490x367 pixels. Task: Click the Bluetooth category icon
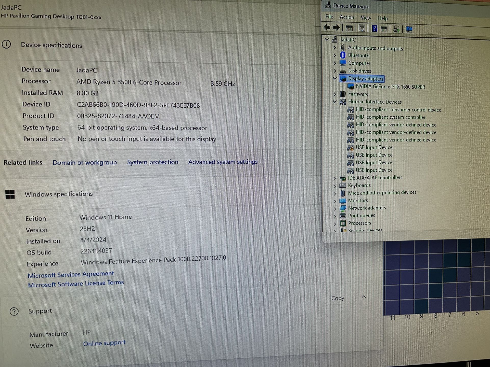(343, 55)
